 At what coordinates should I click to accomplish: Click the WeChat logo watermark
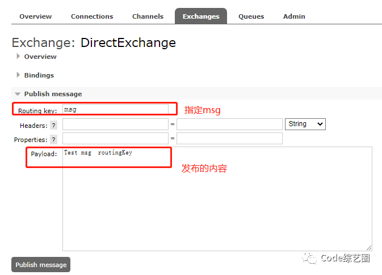click(x=309, y=258)
